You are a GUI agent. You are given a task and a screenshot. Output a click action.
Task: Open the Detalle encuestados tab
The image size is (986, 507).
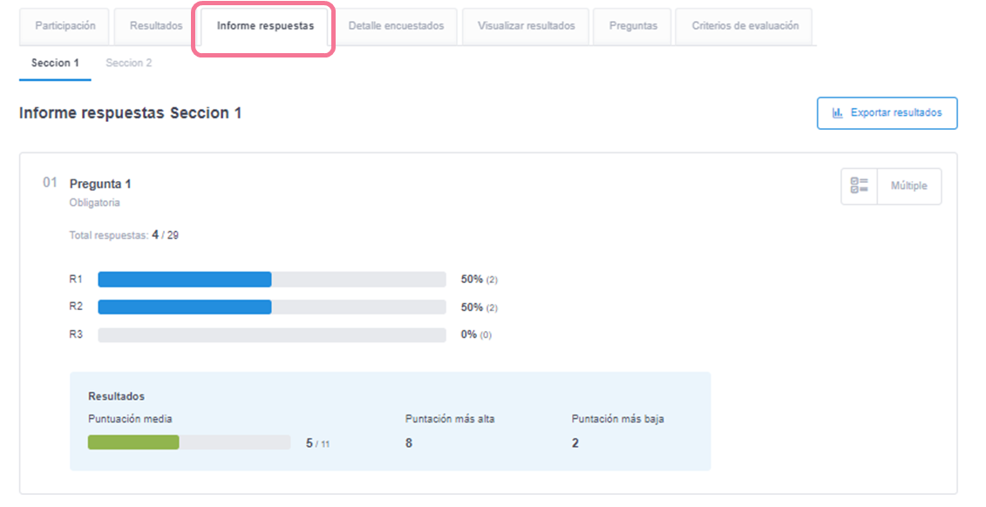[396, 26]
